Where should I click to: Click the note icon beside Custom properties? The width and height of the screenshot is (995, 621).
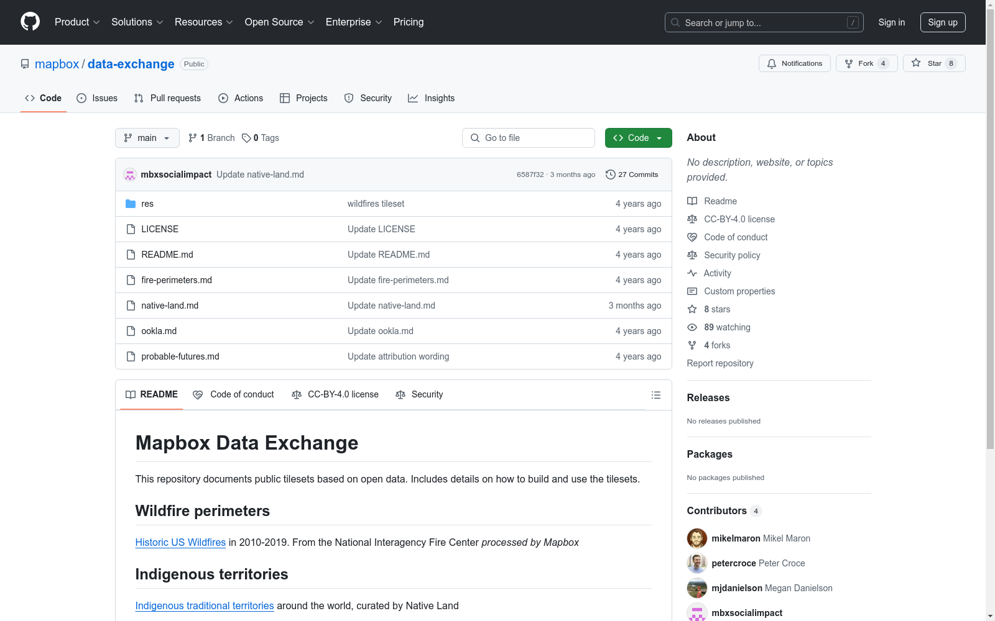[x=692, y=291]
